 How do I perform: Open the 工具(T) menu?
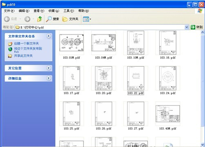pyautogui.click(x=68, y=11)
